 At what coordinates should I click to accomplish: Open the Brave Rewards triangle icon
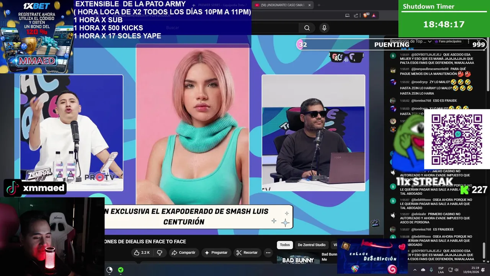(374, 15)
